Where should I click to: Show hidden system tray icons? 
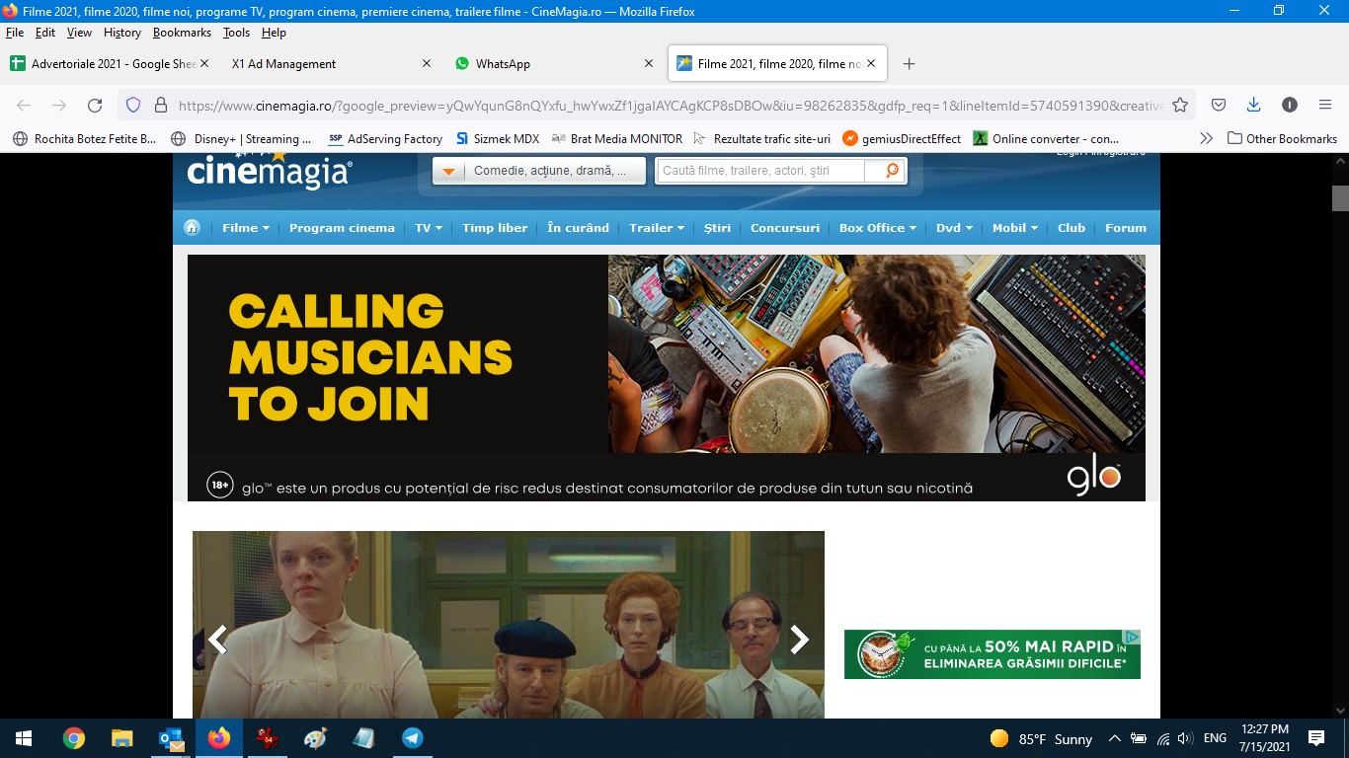click(1115, 738)
